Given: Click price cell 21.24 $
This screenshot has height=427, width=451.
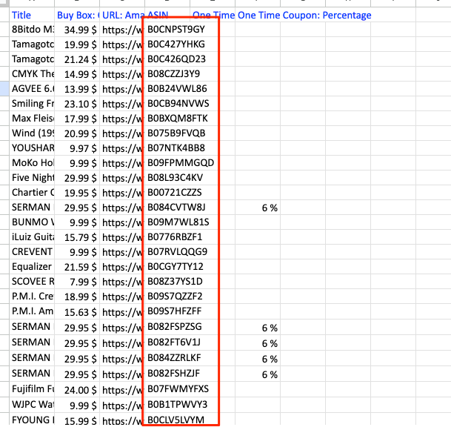Looking at the screenshot, I should (x=77, y=59).
